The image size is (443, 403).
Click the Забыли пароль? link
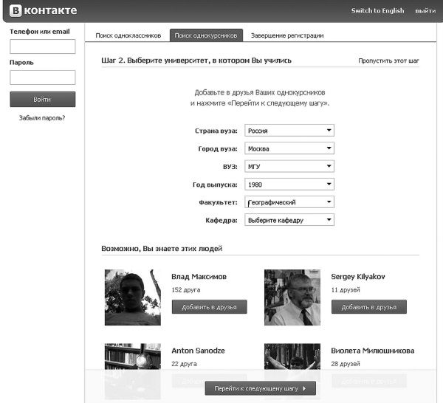42,117
